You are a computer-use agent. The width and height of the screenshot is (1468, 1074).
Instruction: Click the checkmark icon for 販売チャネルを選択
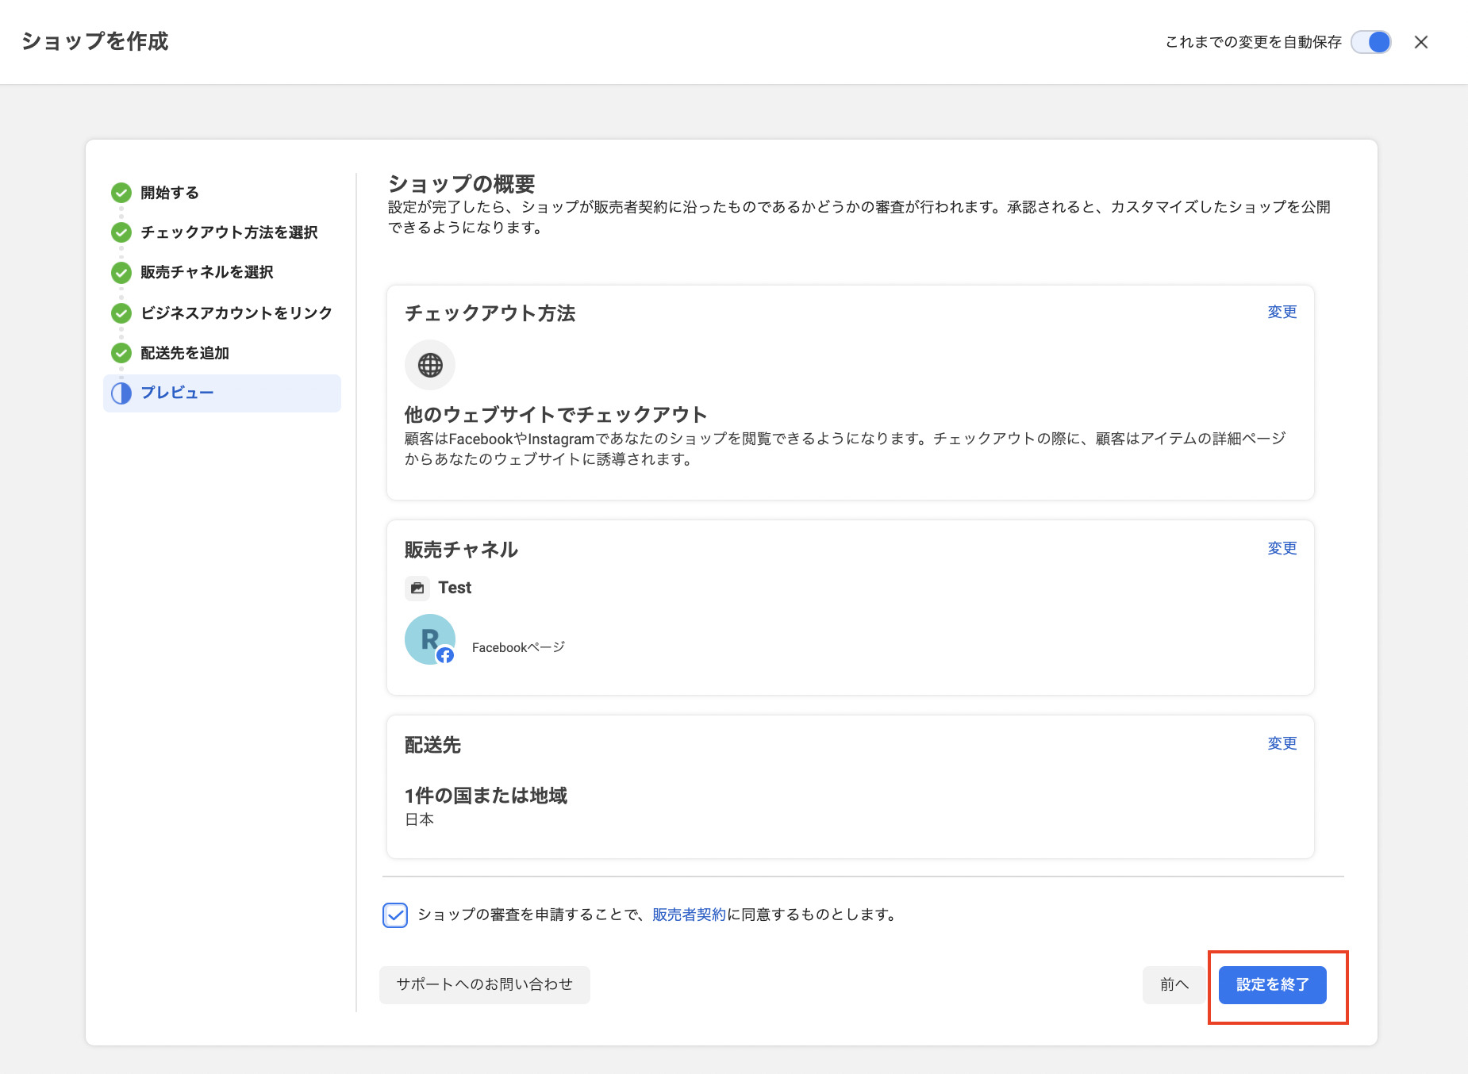pyautogui.click(x=121, y=273)
